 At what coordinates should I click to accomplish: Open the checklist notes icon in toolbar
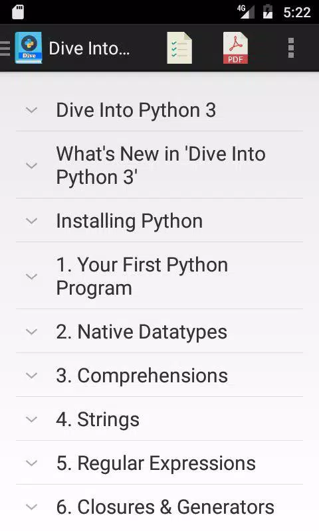(x=179, y=48)
